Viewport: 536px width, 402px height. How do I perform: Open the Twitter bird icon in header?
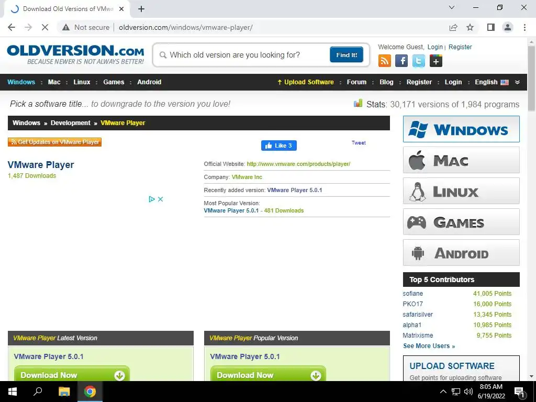(x=418, y=61)
